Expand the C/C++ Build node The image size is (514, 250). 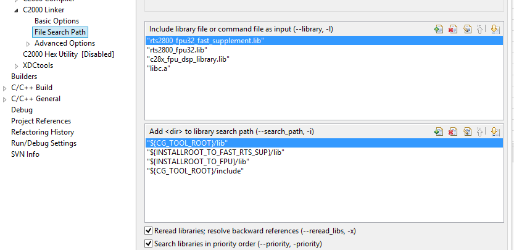coord(5,88)
